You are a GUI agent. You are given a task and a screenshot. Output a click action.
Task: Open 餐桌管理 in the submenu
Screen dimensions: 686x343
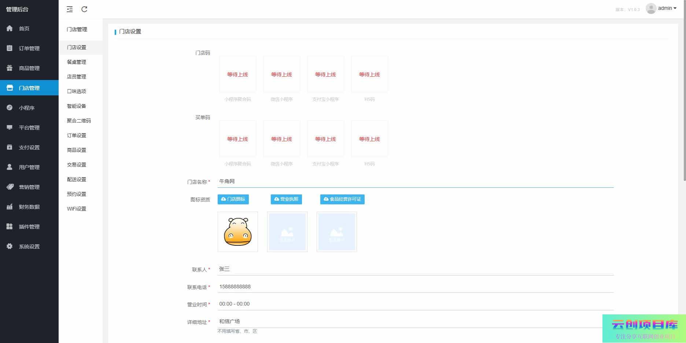[x=77, y=62]
